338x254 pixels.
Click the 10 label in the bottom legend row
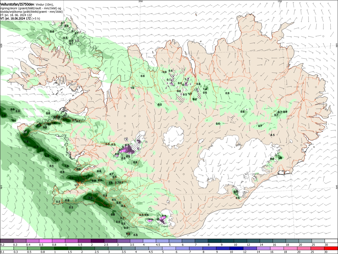pyautogui.click(x=231, y=252)
